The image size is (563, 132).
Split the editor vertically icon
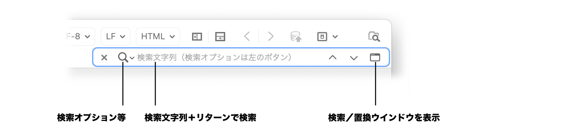tap(197, 36)
